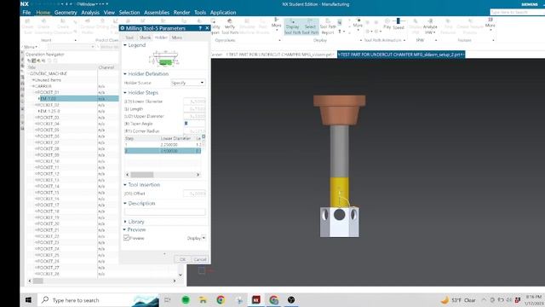Switch to the More tab in dialog
545x307 pixels.
point(176,38)
